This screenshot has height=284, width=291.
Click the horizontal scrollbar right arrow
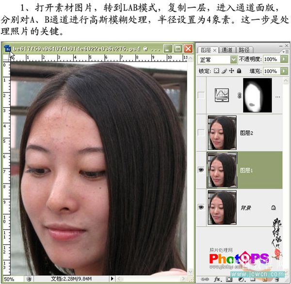(184, 279)
